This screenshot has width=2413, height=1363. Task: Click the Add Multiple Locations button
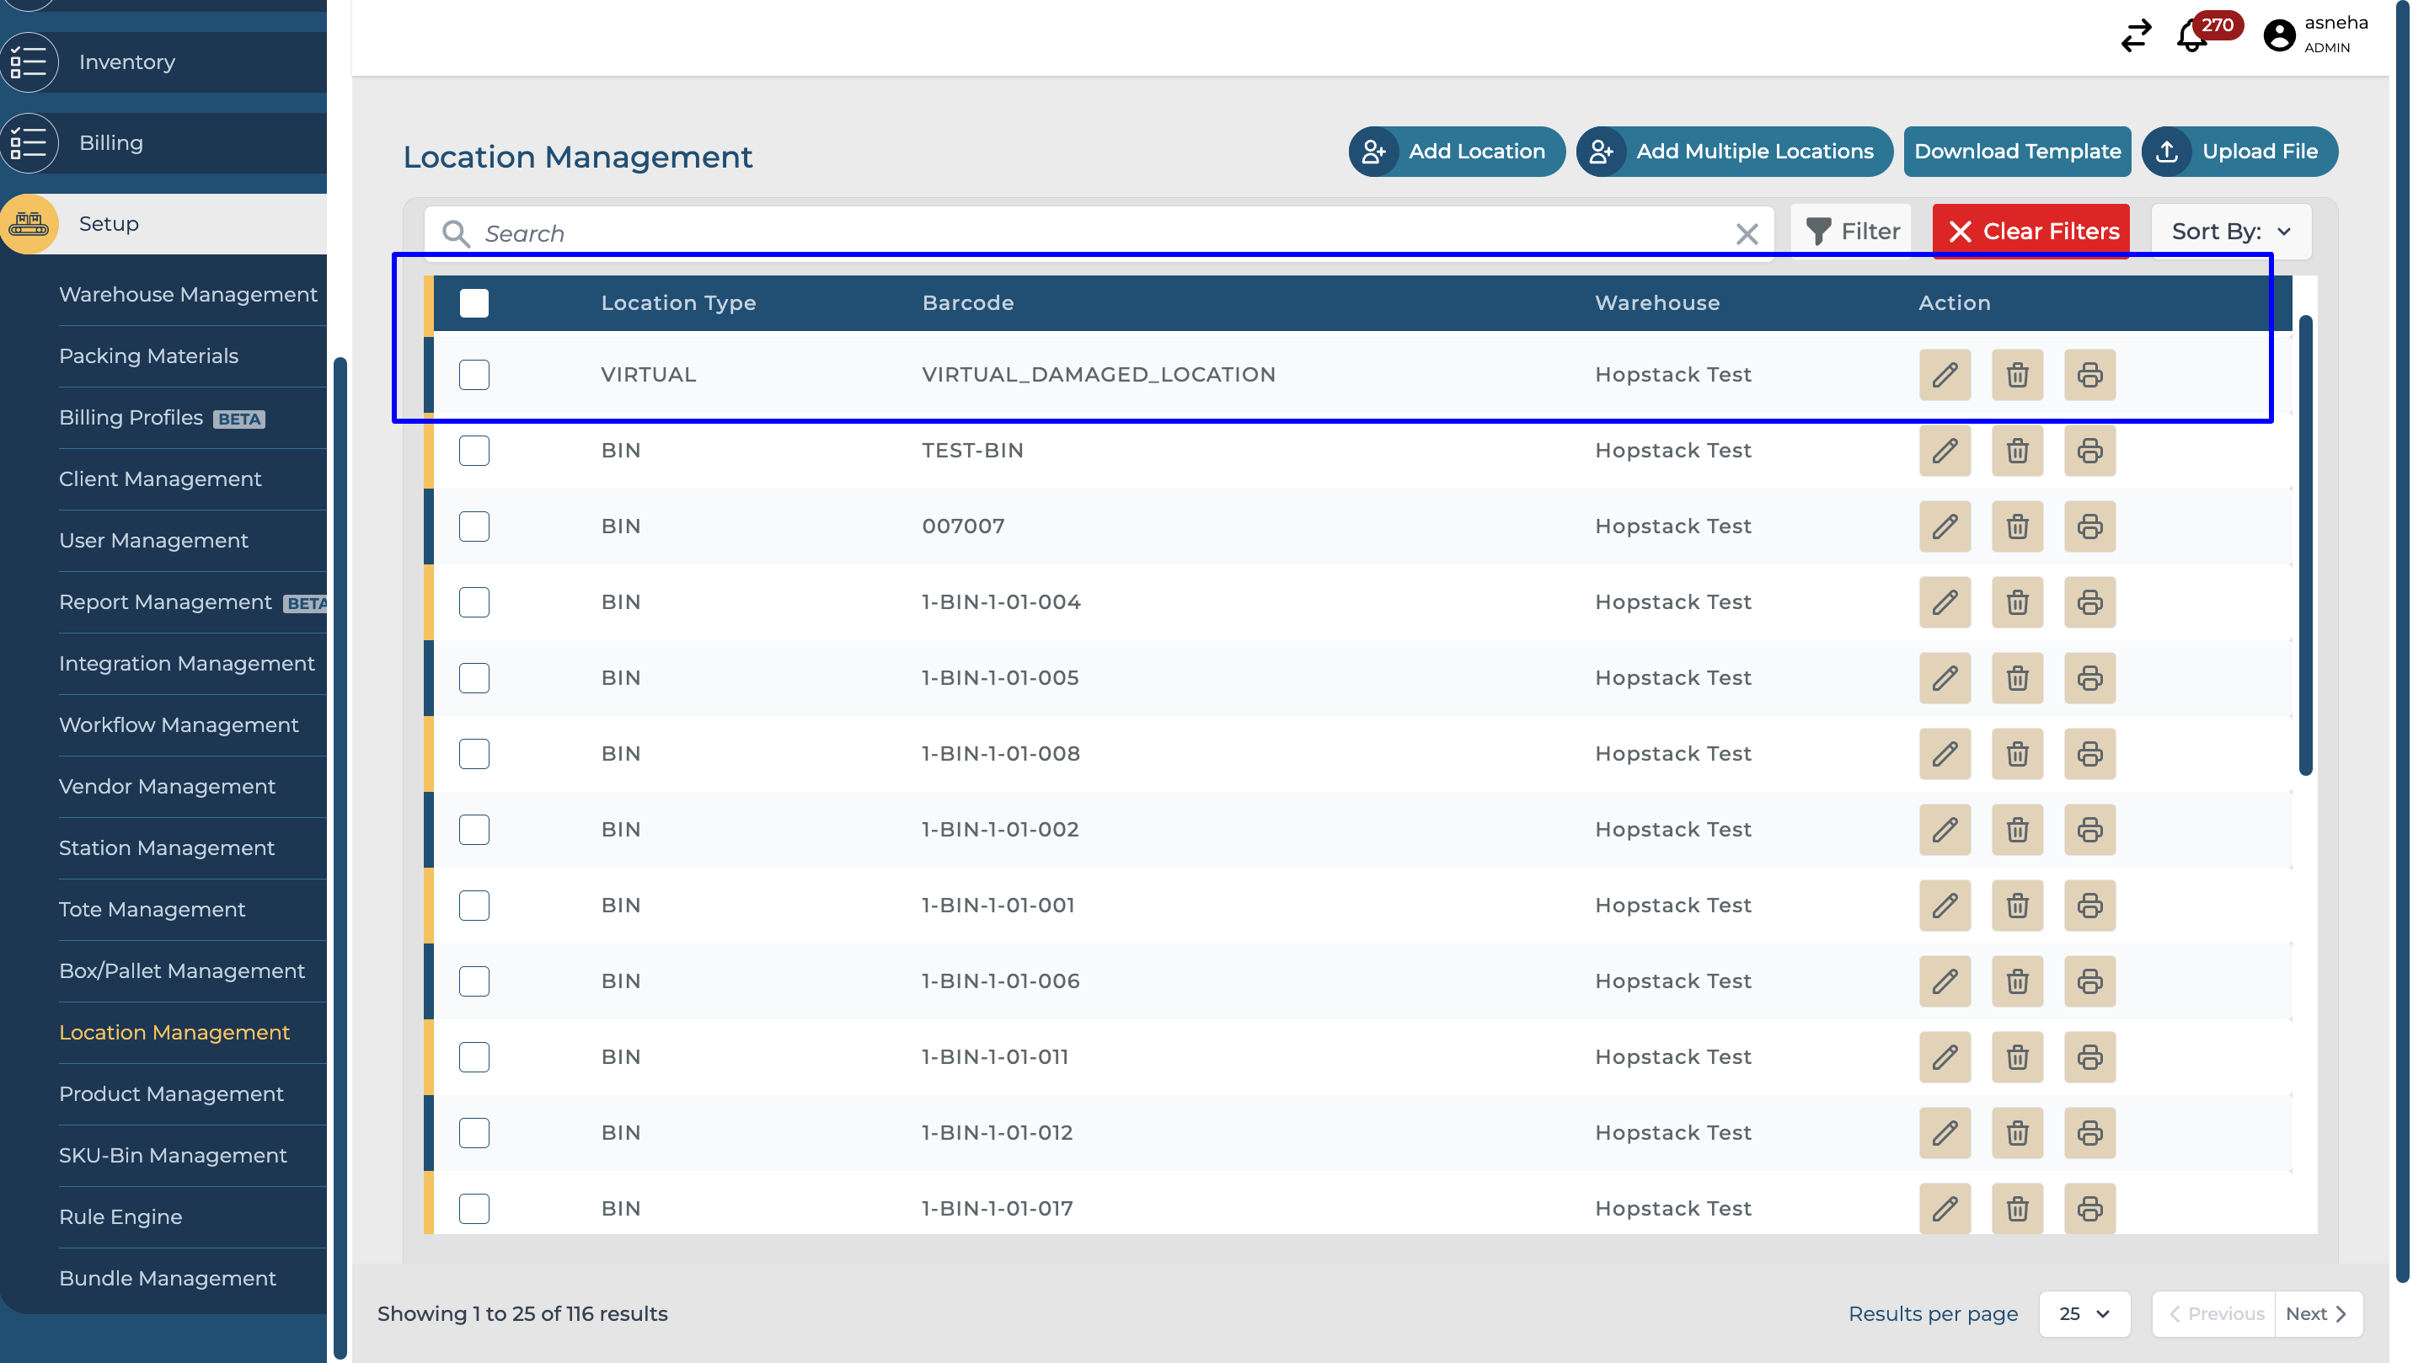coord(1734,151)
